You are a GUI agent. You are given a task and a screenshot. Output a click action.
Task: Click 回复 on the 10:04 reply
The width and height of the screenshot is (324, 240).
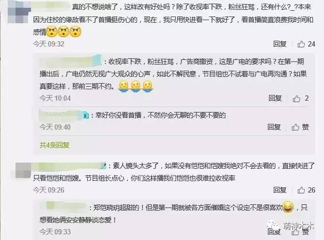pyautogui.click(x=275, y=98)
